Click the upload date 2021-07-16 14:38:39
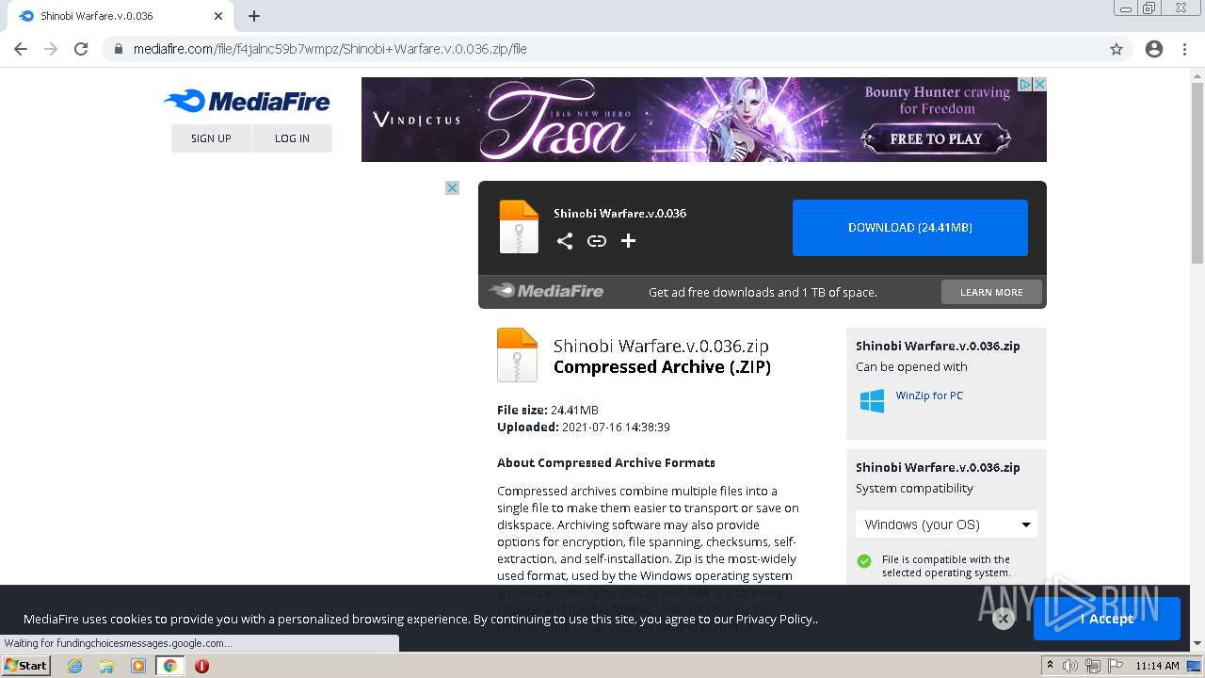The image size is (1205, 678). [x=616, y=427]
